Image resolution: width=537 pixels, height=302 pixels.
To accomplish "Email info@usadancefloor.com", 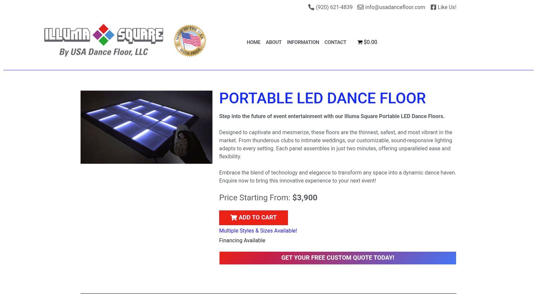I will point(395,7).
